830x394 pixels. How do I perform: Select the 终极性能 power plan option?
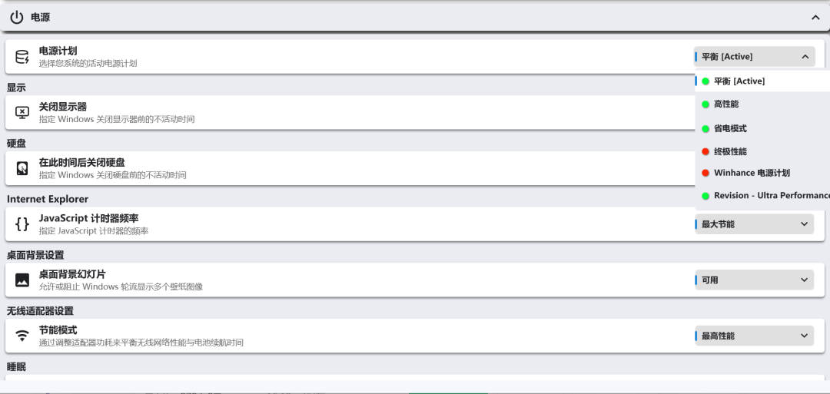(729, 151)
